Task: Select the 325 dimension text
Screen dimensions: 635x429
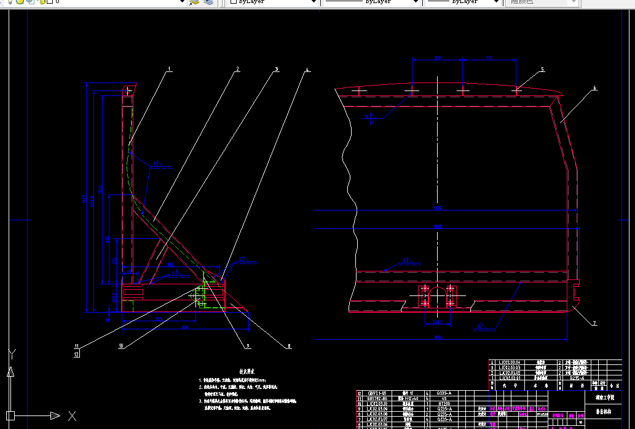Action: 489,58
